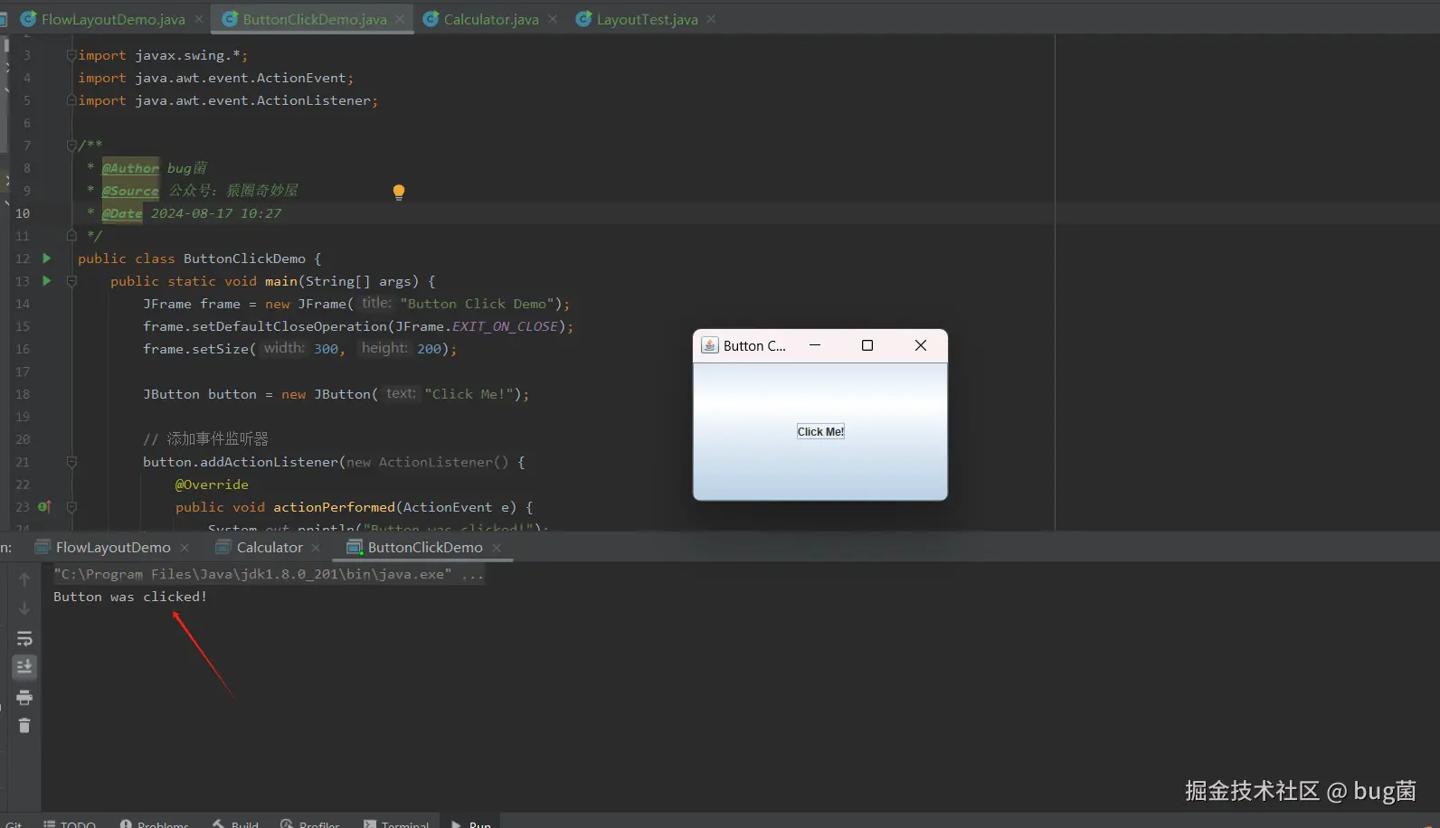Click the up arrow in the run toolbar

pos(24,579)
